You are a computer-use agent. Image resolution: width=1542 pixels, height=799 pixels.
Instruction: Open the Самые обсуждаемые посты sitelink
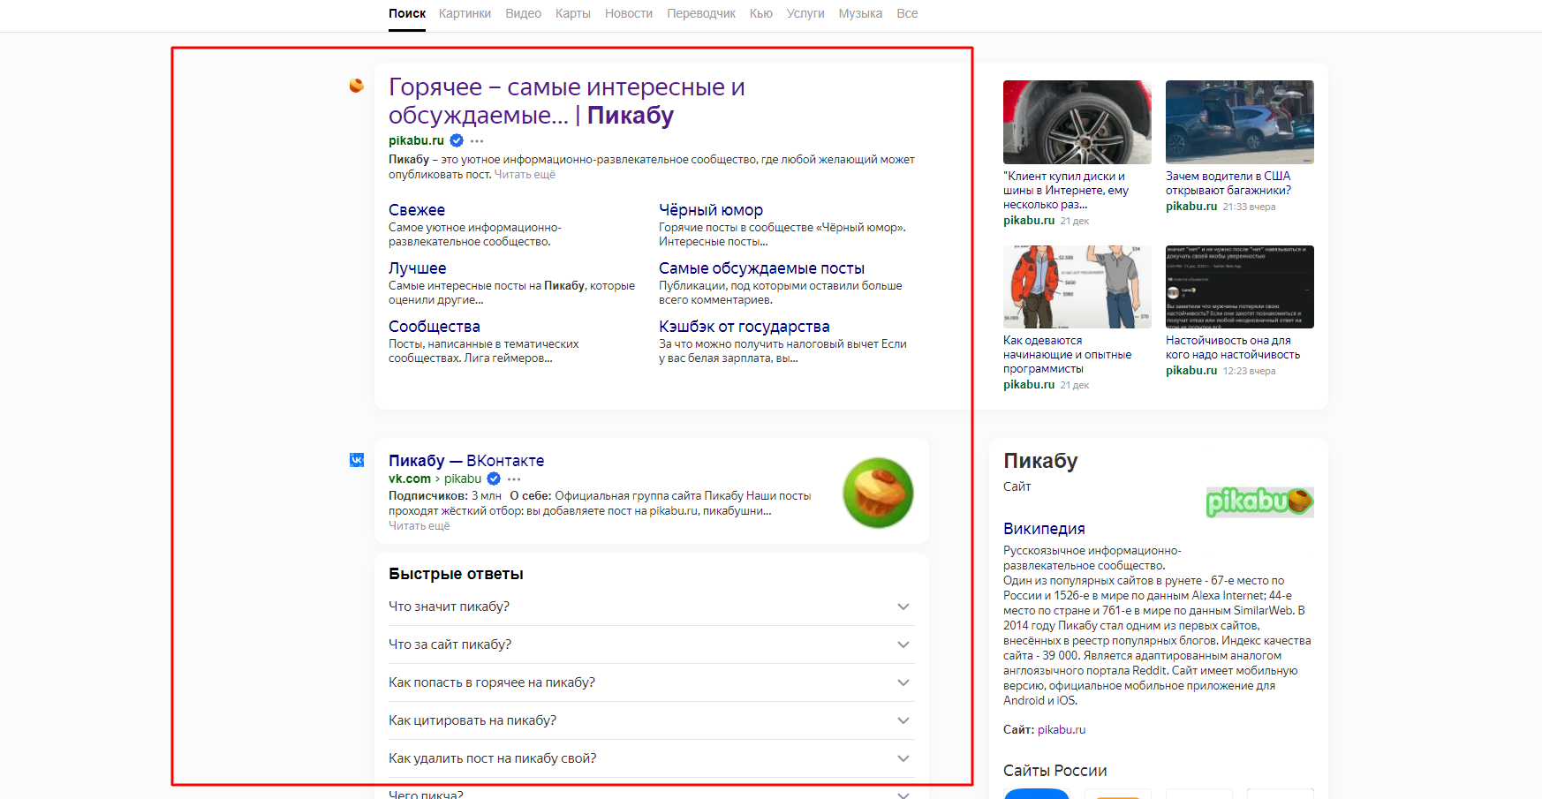pyautogui.click(x=761, y=268)
